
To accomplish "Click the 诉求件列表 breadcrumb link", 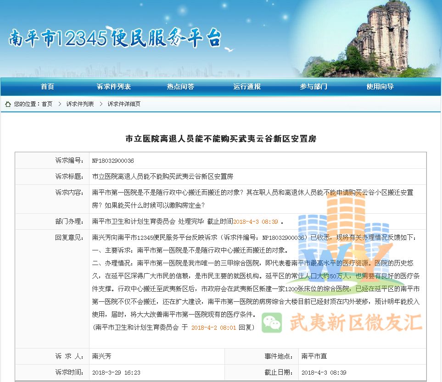I will [x=80, y=104].
